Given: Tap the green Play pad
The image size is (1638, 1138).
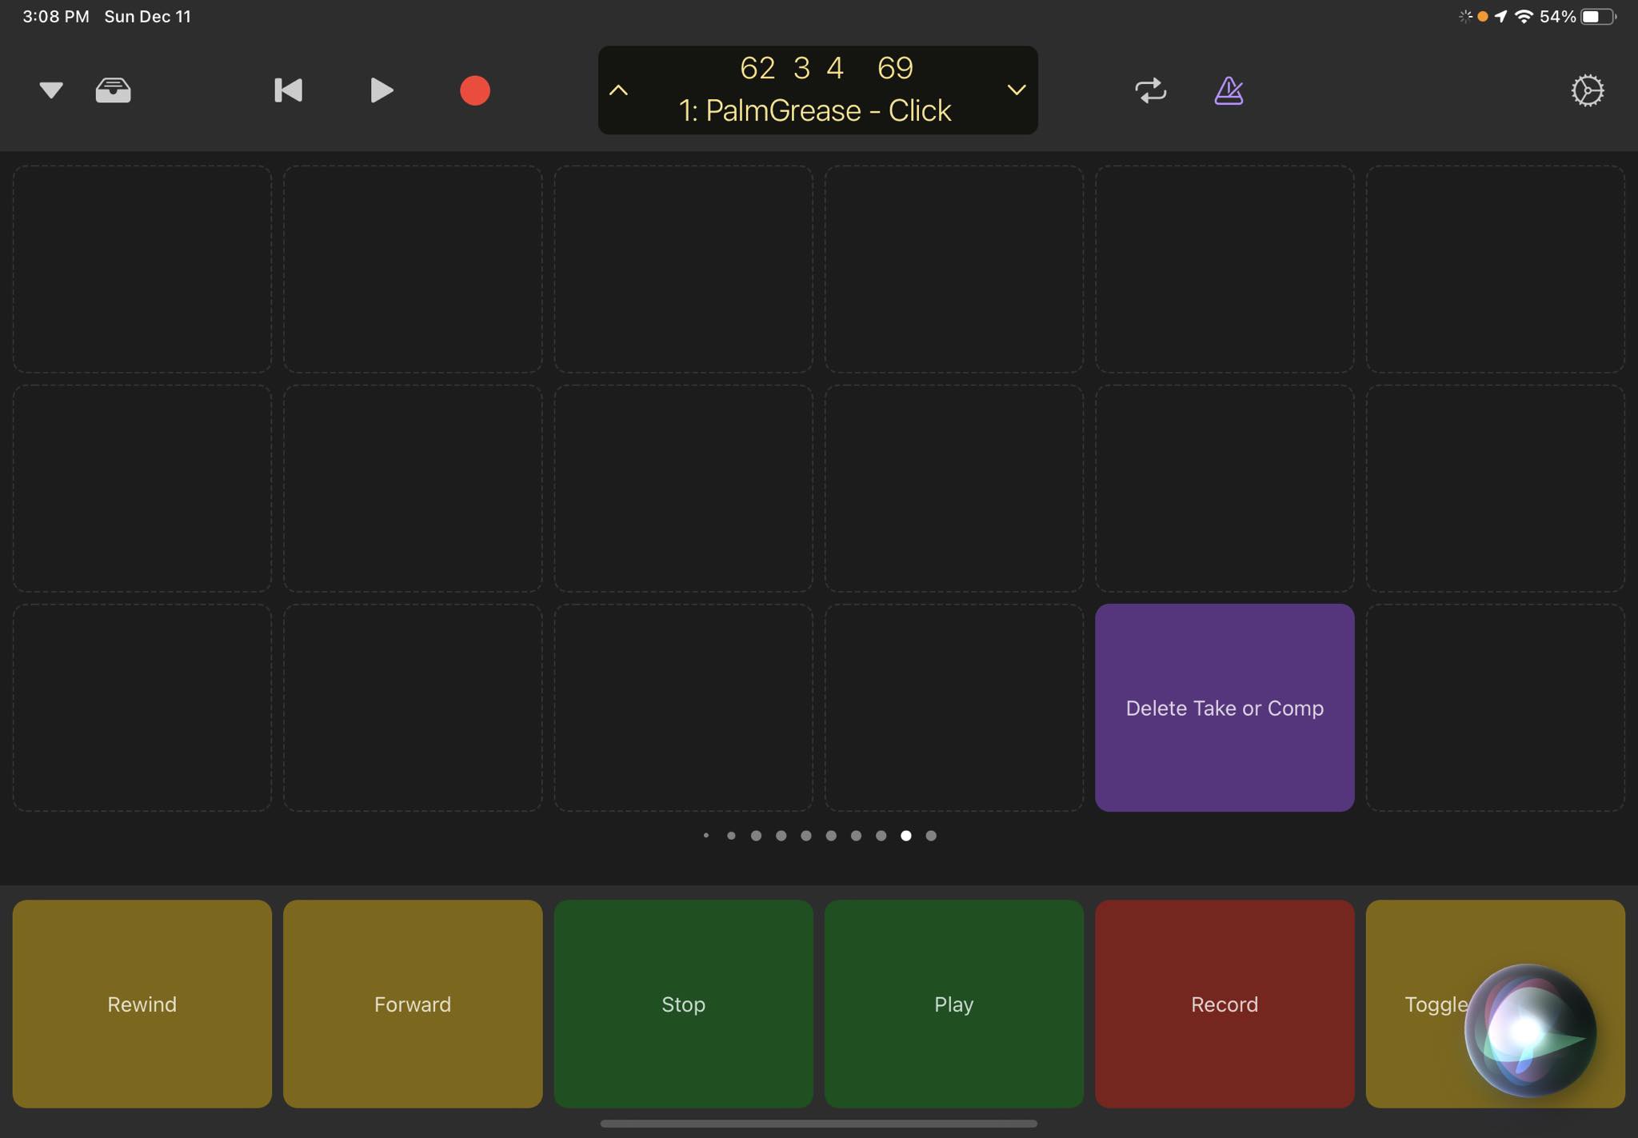Looking at the screenshot, I should pos(954,1004).
